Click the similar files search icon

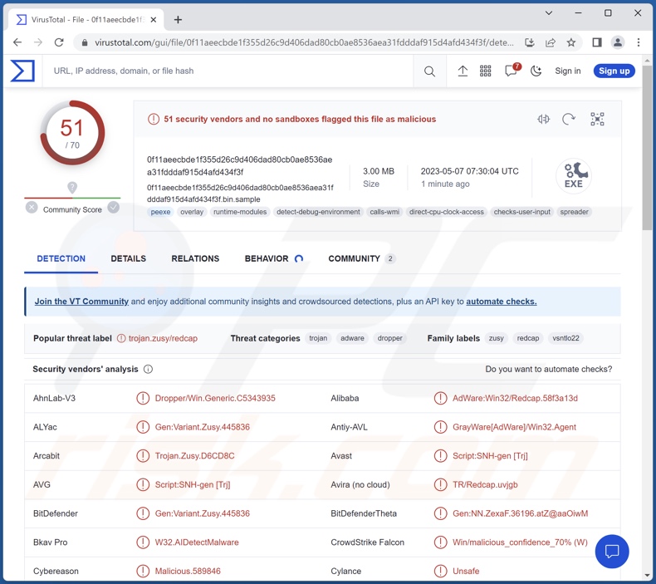point(544,120)
